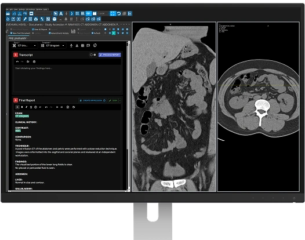Click the axial CT slice image viewport

258,107
